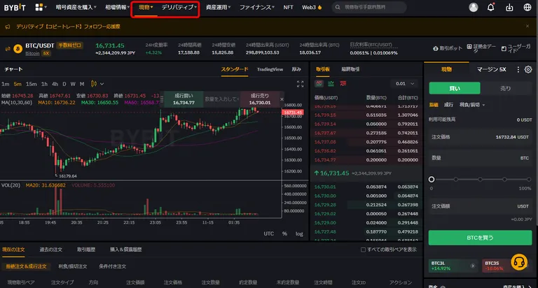Show sell-only order book view
The width and height of the screenshot is (538, 288).
[343, 84]
